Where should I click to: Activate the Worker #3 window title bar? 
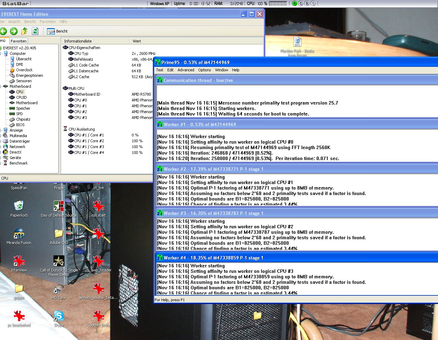tap(297, 213)
